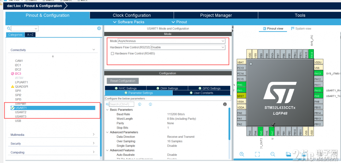Jump to the previous parameter search result
Screen dimensions: 341x163
pos(140,104)
